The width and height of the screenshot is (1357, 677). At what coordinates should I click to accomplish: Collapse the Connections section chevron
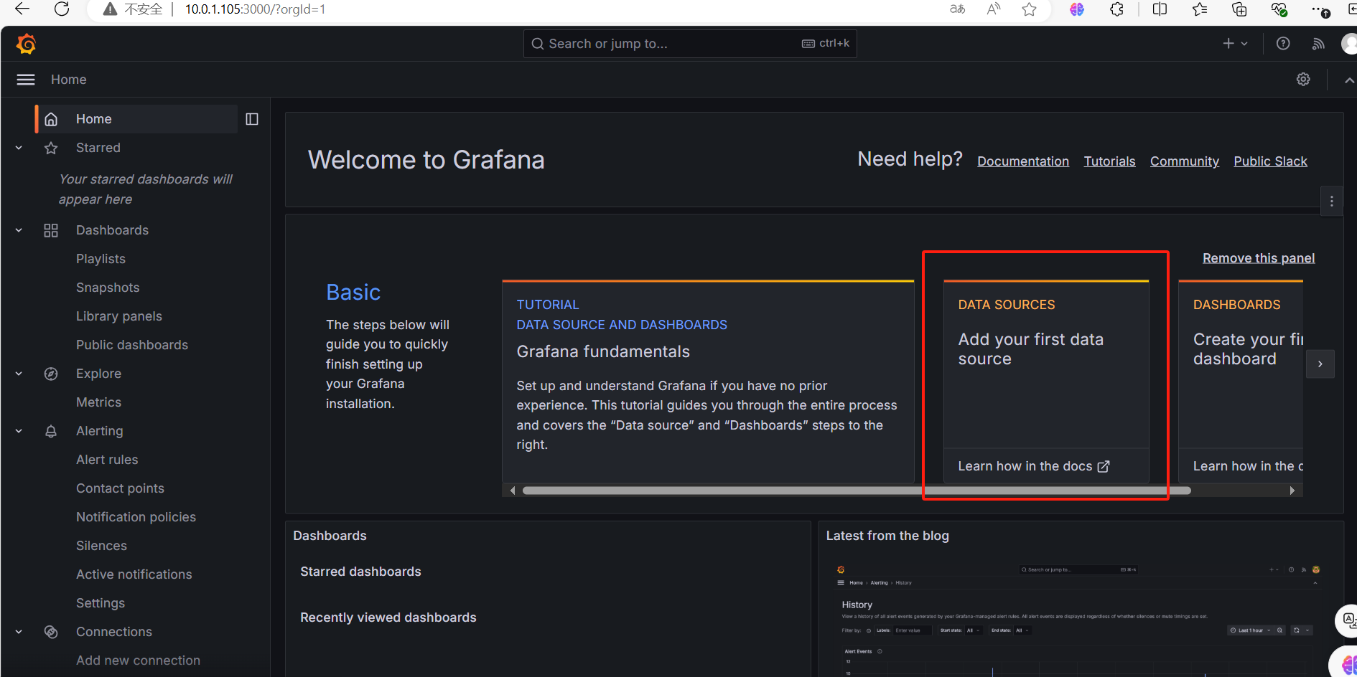(19, 632)
